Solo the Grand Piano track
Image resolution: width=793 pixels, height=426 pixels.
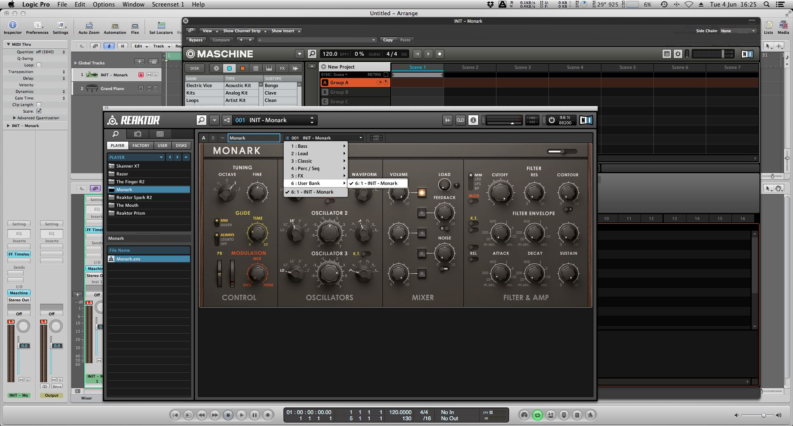155,89
